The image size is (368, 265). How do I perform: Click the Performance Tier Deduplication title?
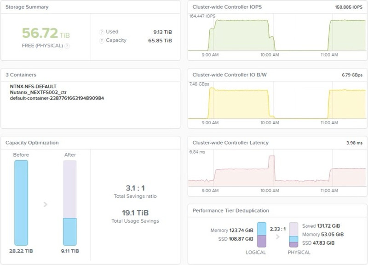[x=231, y=211]
